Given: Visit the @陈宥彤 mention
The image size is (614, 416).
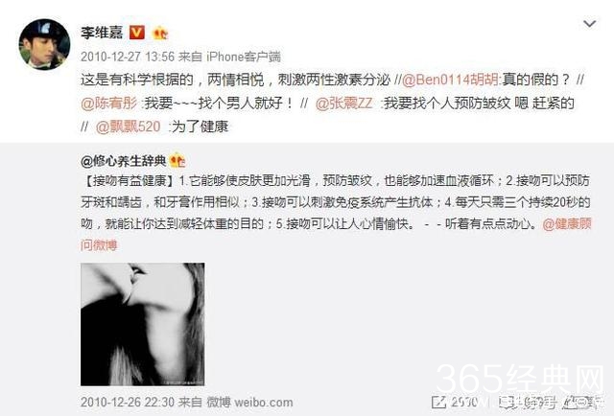Looking at the screenshot, I should tap(108, 104).
